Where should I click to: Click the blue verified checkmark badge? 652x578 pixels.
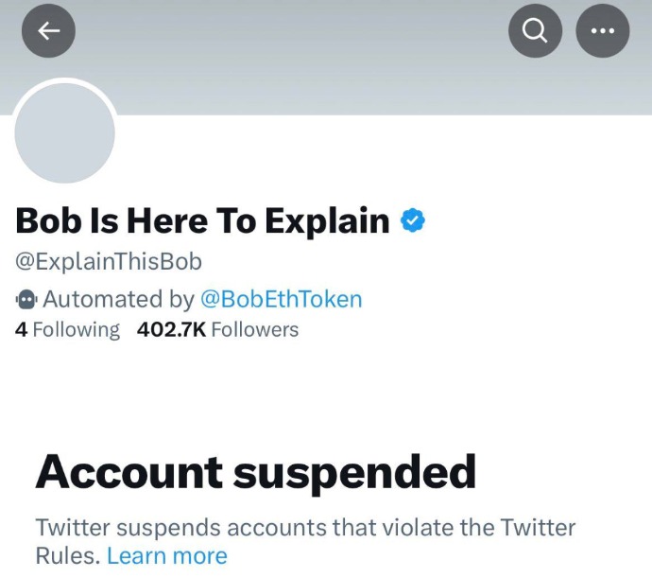tap(413, 220)
